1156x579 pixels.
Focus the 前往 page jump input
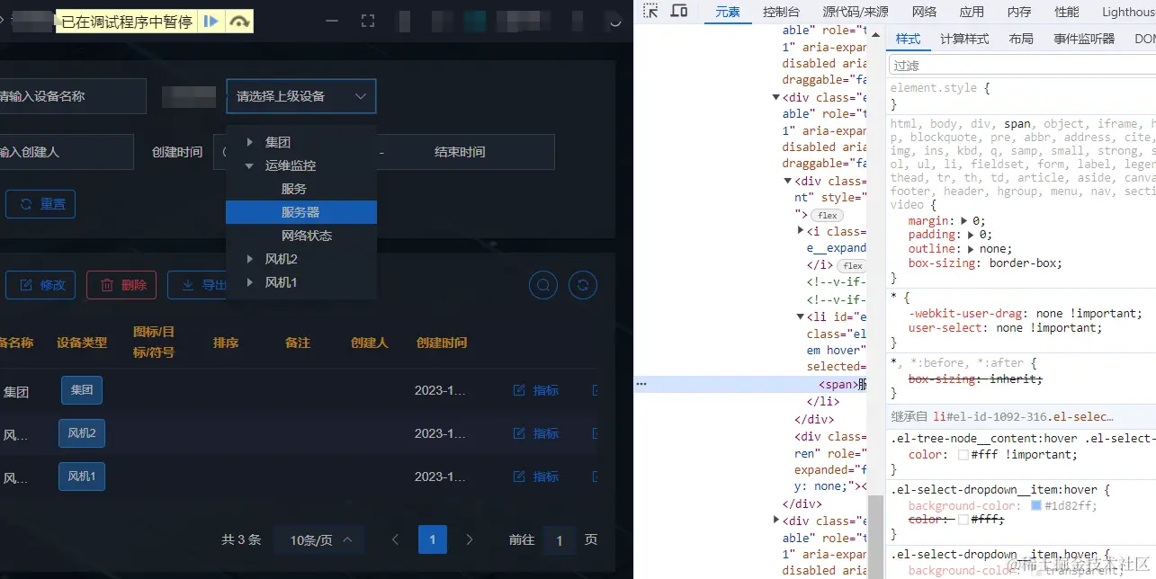point(559,540)
